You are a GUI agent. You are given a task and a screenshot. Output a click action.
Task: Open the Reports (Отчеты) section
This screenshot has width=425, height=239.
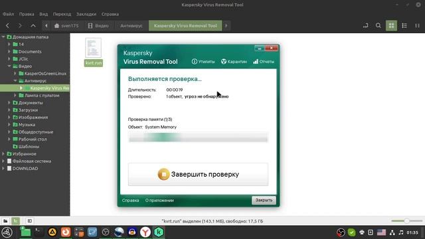tap(264, 62)
